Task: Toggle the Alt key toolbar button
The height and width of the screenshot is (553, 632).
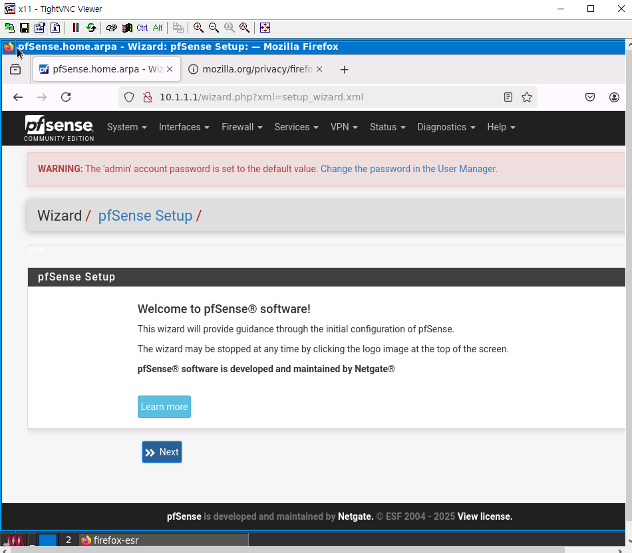Action: 158,28
